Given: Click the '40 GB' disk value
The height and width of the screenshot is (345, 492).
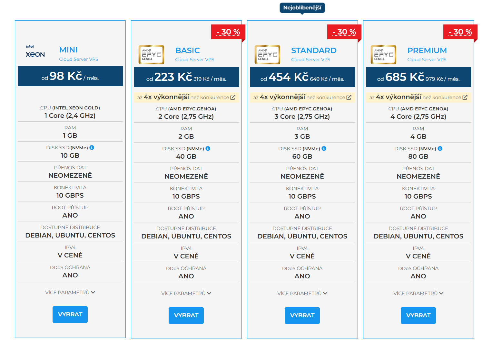Looking at the screenshot, I should point(186,156).
